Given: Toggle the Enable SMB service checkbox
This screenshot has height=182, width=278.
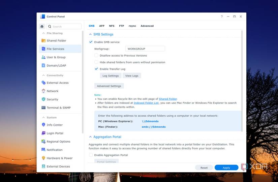Looking at the screenshot, I should click(91, 42).
